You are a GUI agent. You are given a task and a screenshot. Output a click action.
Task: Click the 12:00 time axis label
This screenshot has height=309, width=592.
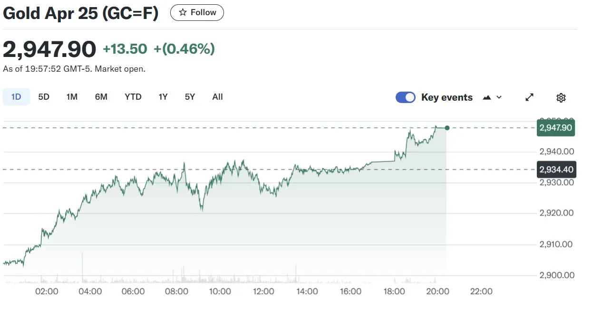(263, 291)
